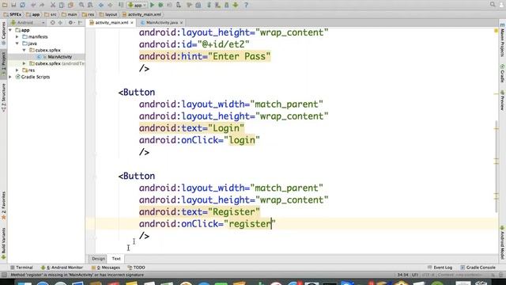Open the Terminal tool window

21,268
